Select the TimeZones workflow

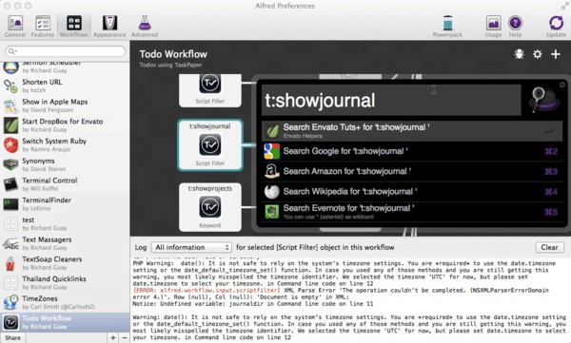pyautogui.click(x=65, y=302)
